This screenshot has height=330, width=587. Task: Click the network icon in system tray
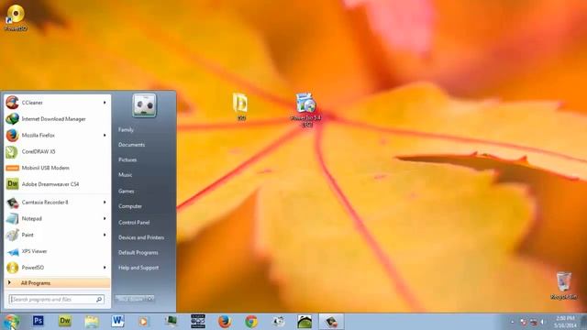[534, 322]
